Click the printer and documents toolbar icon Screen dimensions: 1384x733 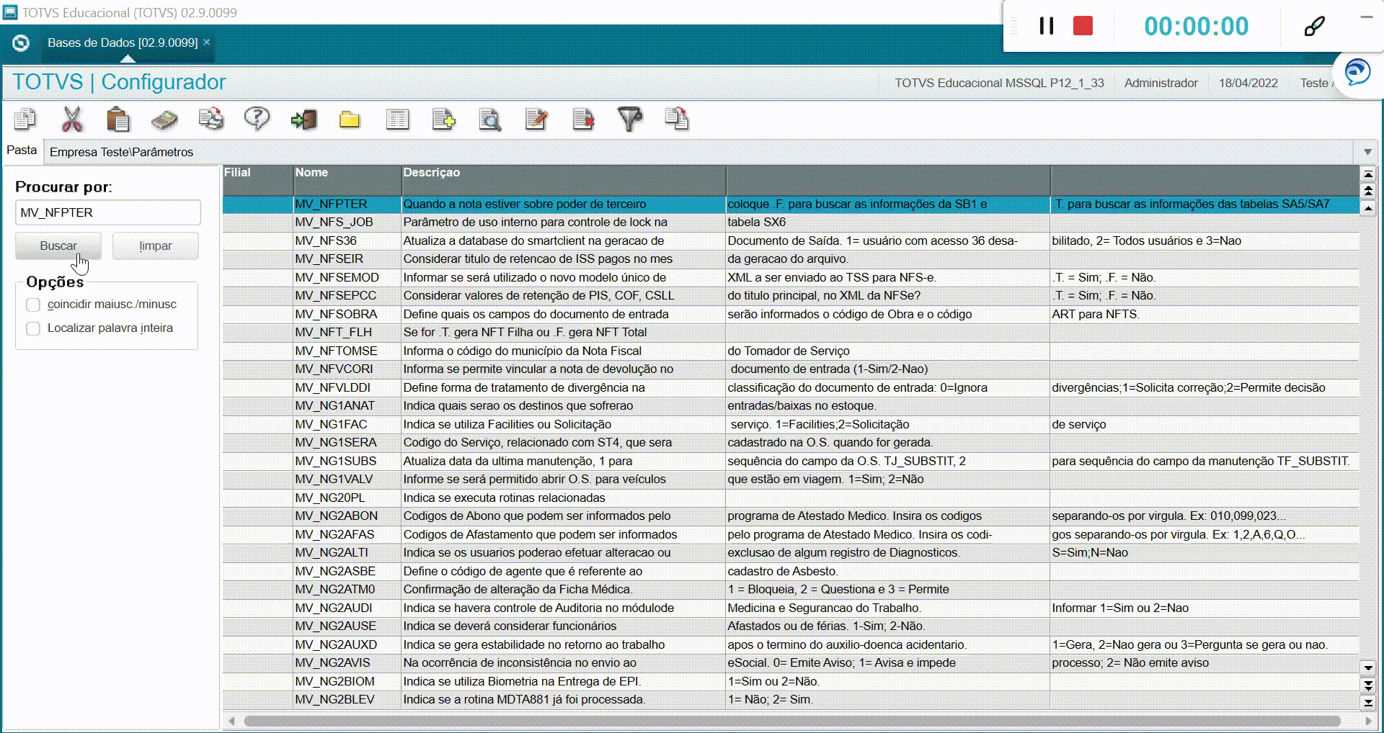[211, 119]
